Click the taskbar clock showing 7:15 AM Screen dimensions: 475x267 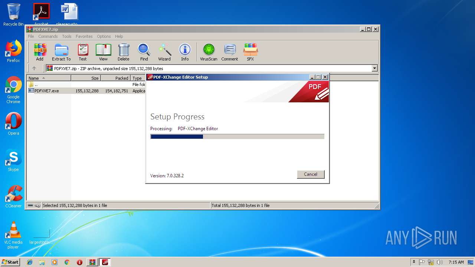tap(456, 262)
